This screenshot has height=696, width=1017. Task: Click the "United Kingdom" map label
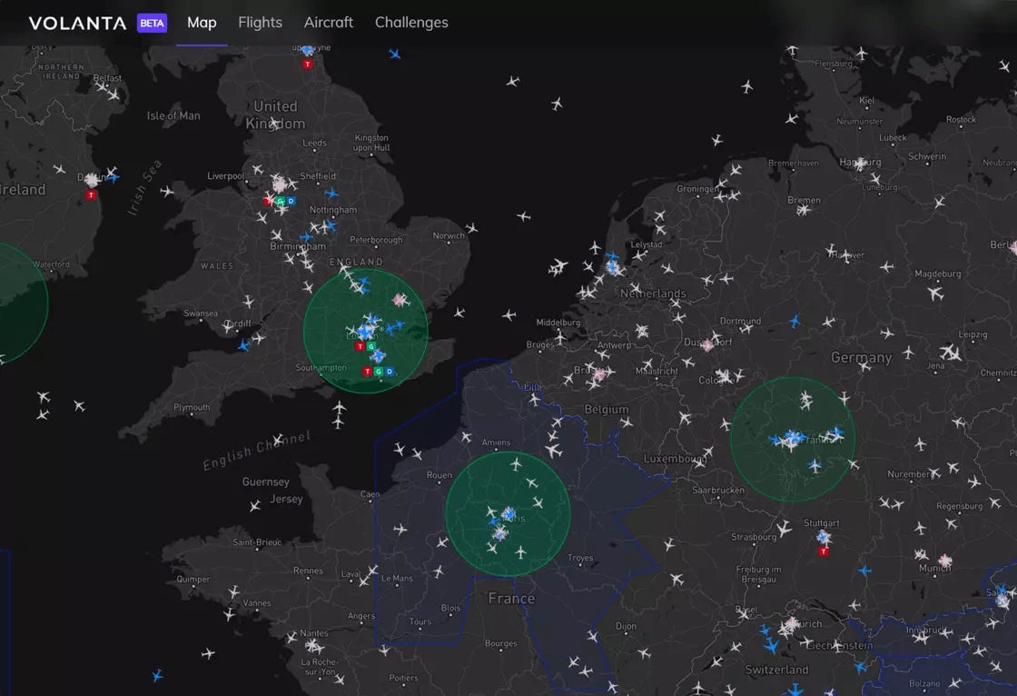pyautogui.click(x=275, y=114)
